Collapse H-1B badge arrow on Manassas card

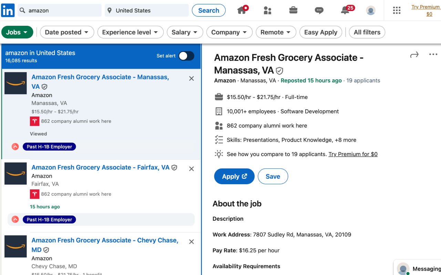click(15, 147)
